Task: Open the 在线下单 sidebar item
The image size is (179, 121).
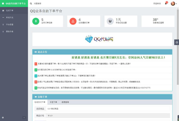Action: (x=14, y=10)
